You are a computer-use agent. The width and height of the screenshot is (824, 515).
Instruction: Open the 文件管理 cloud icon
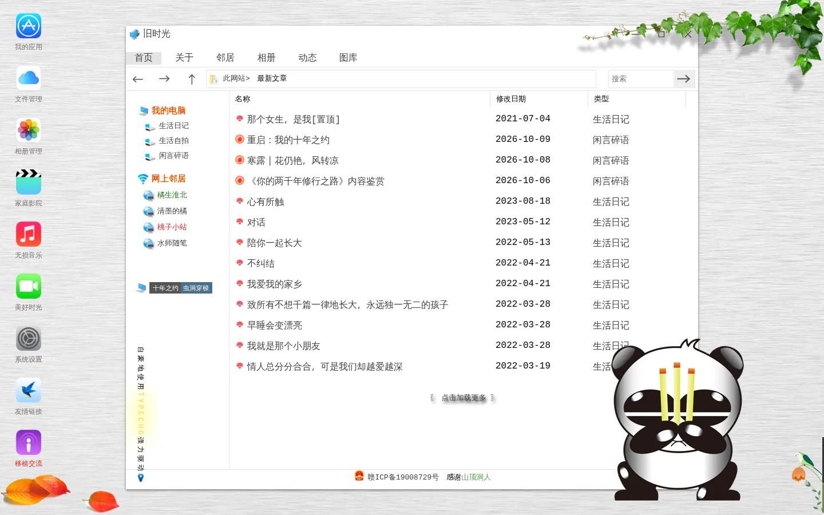(x=29, y=78)
